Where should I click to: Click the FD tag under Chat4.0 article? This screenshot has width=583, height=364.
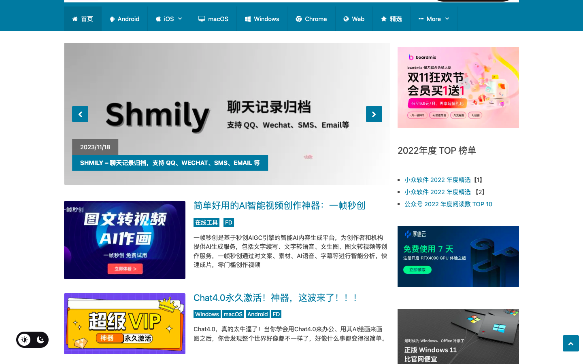[x=276, y=314]
